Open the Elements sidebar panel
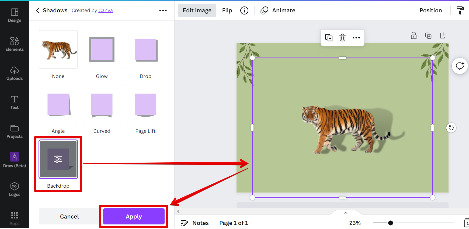 click(x=15, y=44)
